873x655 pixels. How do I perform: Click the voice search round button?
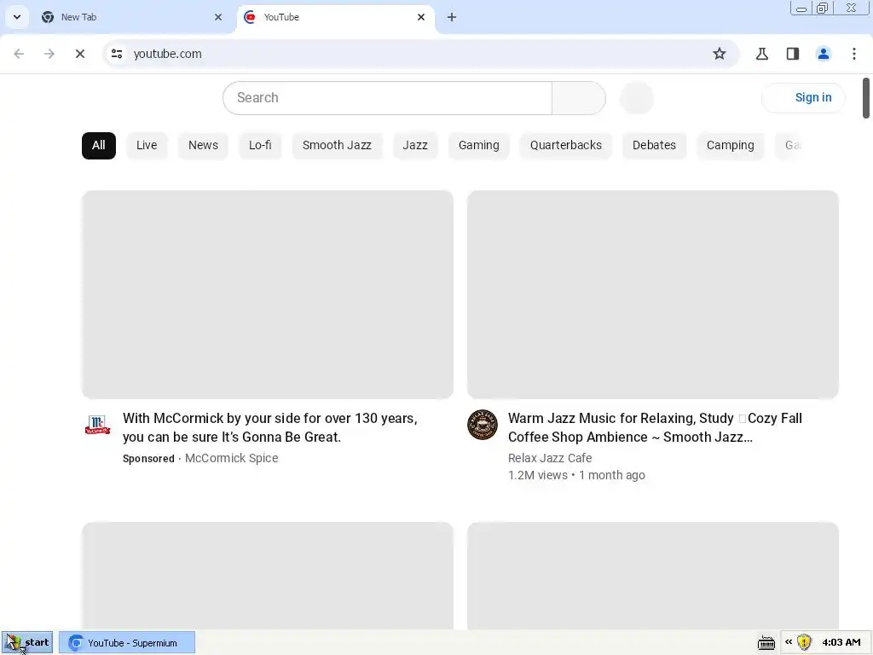pos(636,98)
